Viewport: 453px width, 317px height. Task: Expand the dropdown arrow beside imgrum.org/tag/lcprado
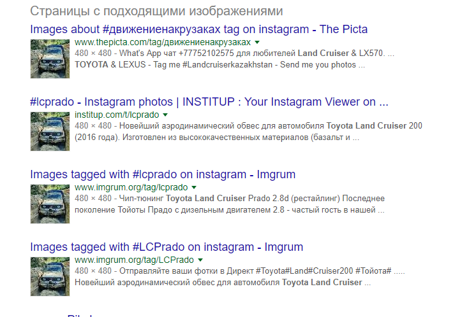(194, 188)
